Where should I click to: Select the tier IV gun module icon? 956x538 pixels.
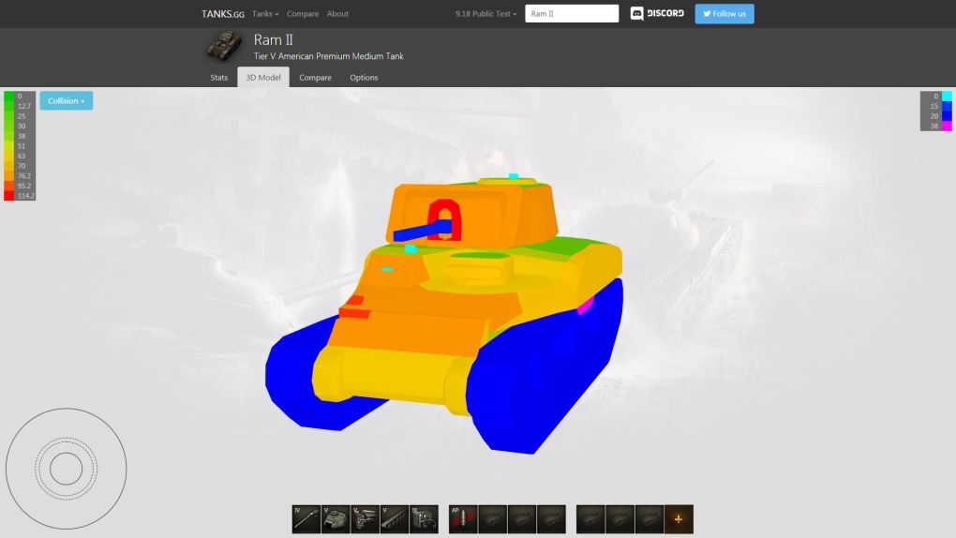click(306, 519)
